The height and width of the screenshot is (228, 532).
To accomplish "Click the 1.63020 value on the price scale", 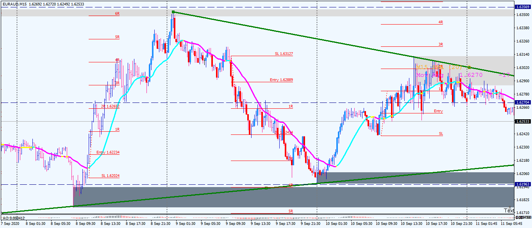I will click(523, 68).
